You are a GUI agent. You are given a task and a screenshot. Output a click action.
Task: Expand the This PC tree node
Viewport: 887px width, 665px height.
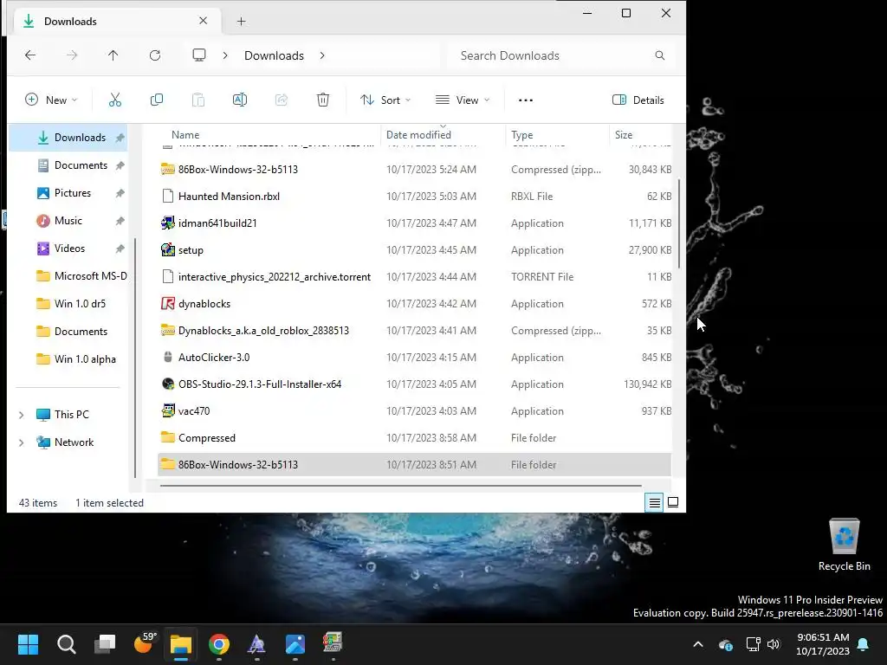pos(22,415)
